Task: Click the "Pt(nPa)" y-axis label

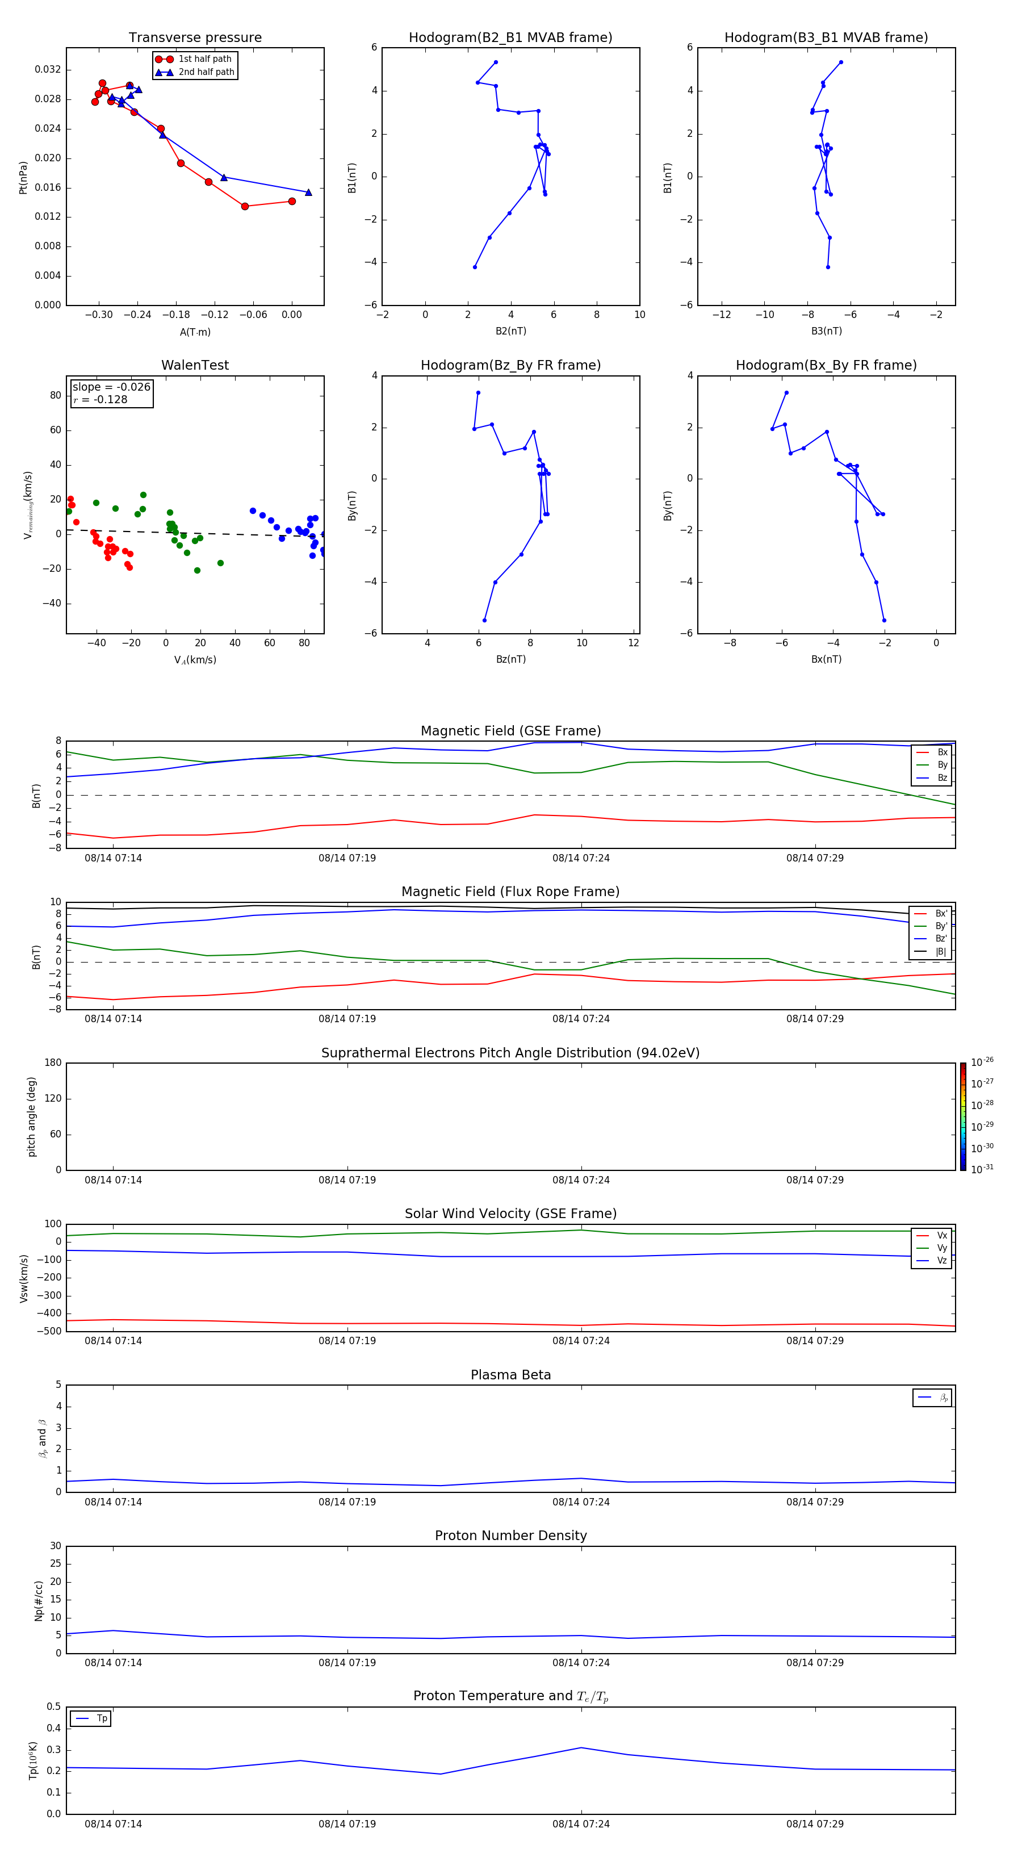Action: [x=23, y=177]
